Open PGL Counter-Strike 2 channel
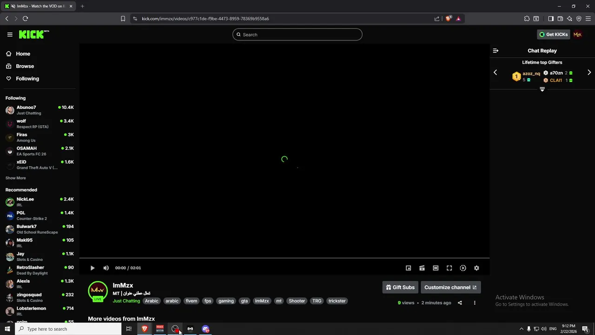The width and height of the screenshot is (595, 335). point(40,215)
